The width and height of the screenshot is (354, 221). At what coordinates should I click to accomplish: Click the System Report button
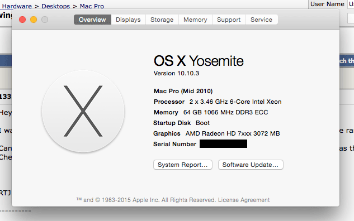183,165
